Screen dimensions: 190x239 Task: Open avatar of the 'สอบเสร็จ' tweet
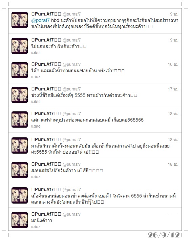coord(20,170)
